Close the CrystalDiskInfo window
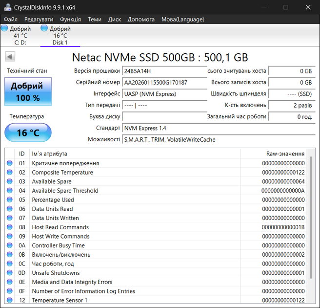Screen dimensions: 320x308 (308, 7)
